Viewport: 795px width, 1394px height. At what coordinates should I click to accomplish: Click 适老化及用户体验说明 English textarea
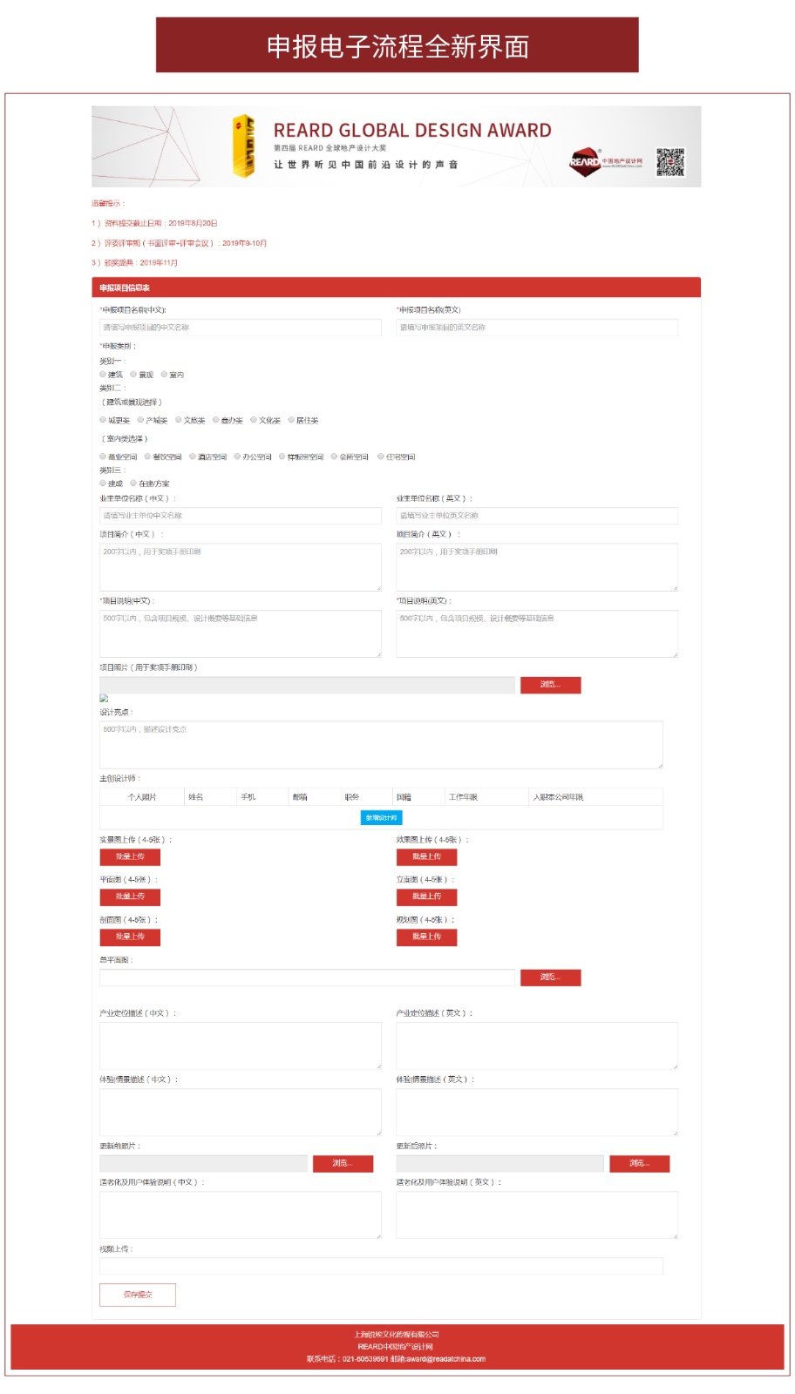tap(537, 1215)
